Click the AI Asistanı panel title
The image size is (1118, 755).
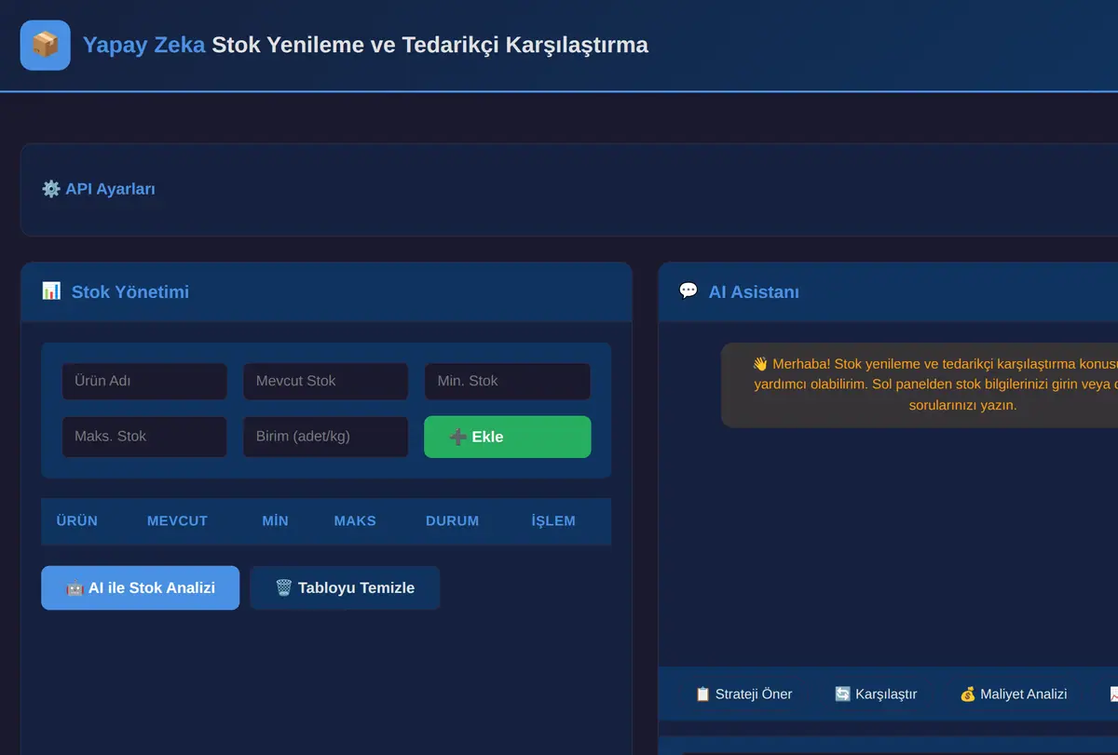pyautogui.click(x=754, y=291)
